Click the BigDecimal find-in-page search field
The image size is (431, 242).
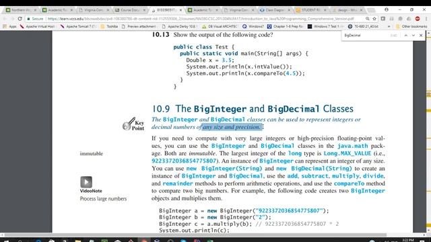click(366, 36)
